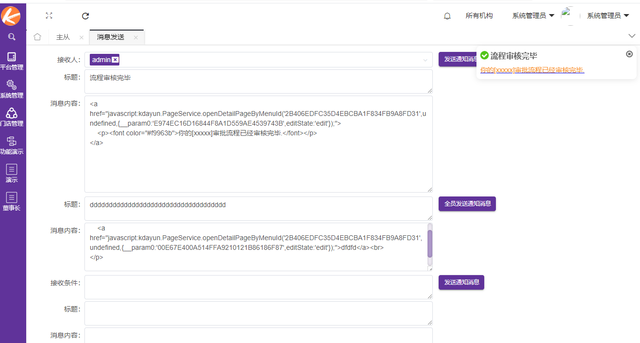The height and width of the screenshot is (343, 640).
Task: Open 功能演示 in the sidebar
Action: tap(12, 146)
